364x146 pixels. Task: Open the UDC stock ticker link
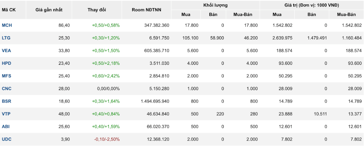(x=6, y=139)
